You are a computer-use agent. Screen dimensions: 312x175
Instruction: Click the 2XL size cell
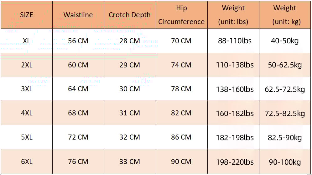(27, 65)
